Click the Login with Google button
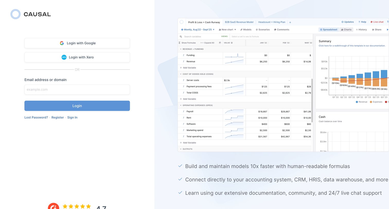This screenshot has height=209, width=389. (x=77, y=43)
